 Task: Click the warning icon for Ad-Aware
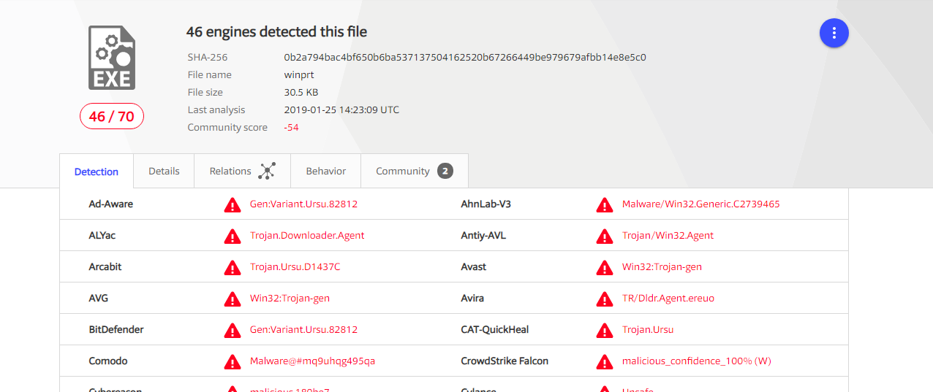(233, 204)
